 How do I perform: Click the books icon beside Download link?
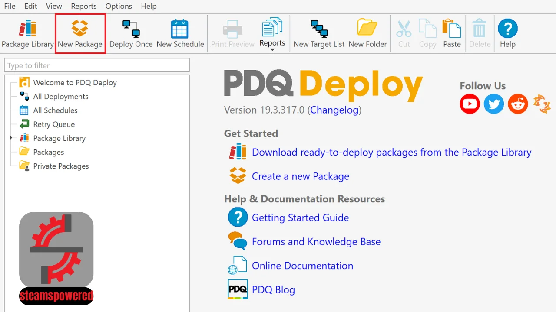click(238, 152)
